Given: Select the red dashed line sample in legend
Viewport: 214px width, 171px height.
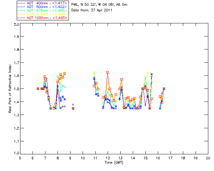Looking at the screenshot, I should [x=21, y=18].
